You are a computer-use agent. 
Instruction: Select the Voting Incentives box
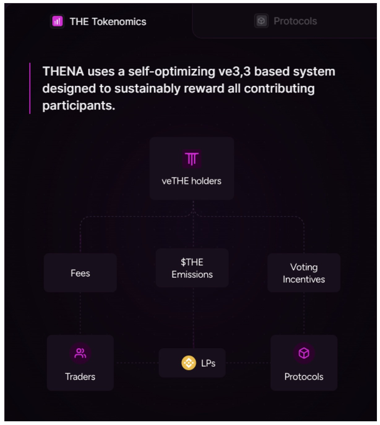pos(304,273)
